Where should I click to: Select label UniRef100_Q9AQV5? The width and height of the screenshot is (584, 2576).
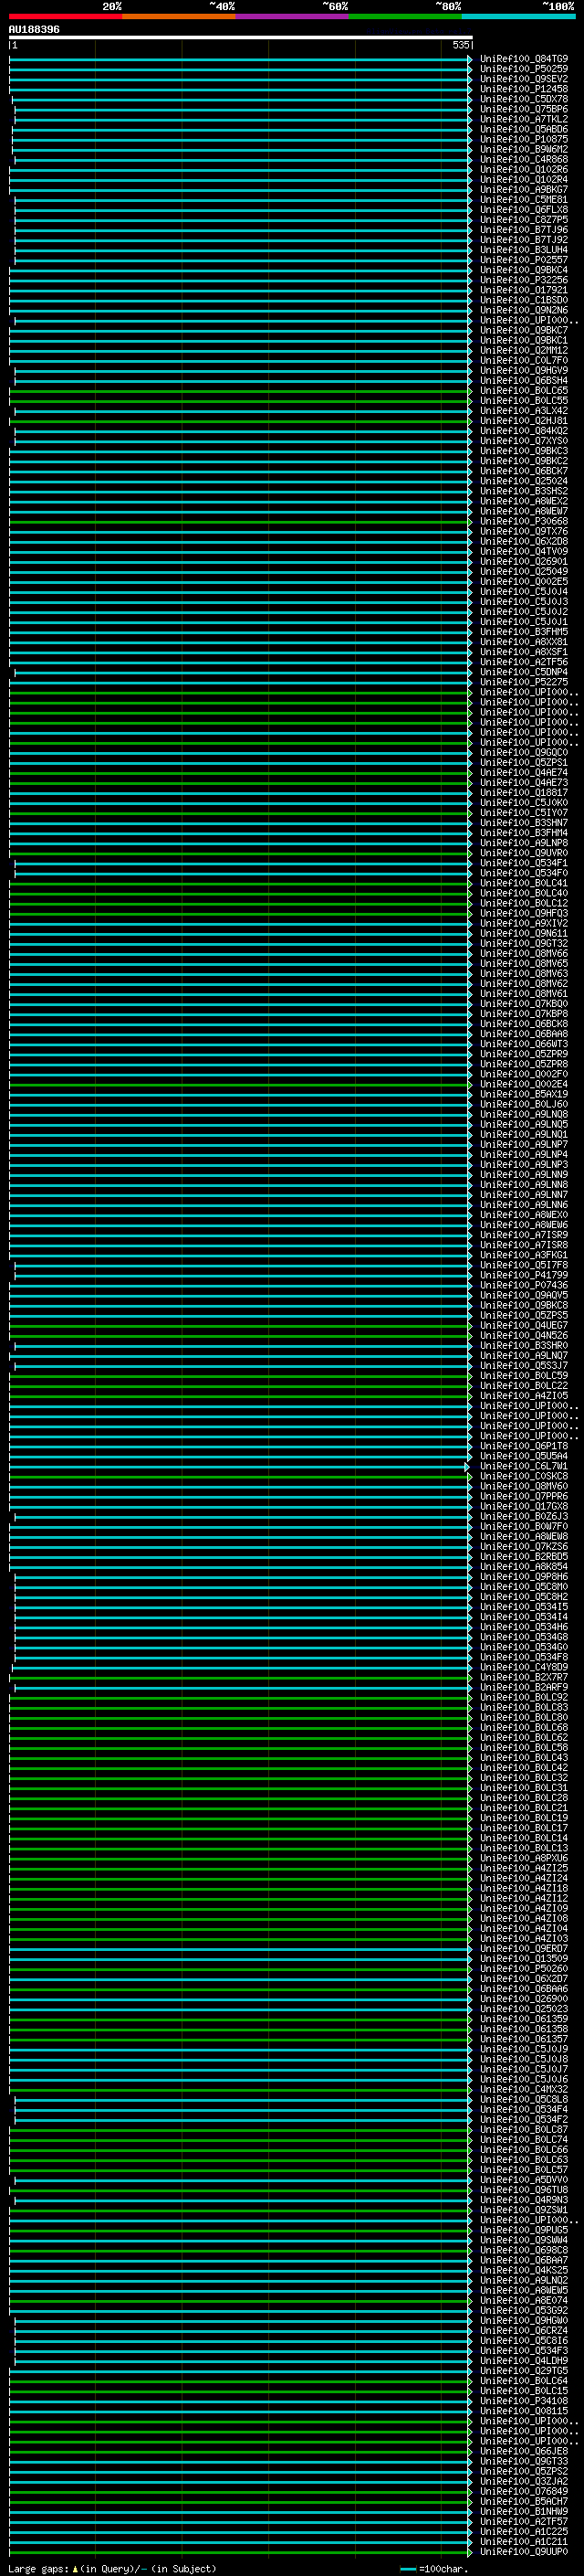(523, 1295)
